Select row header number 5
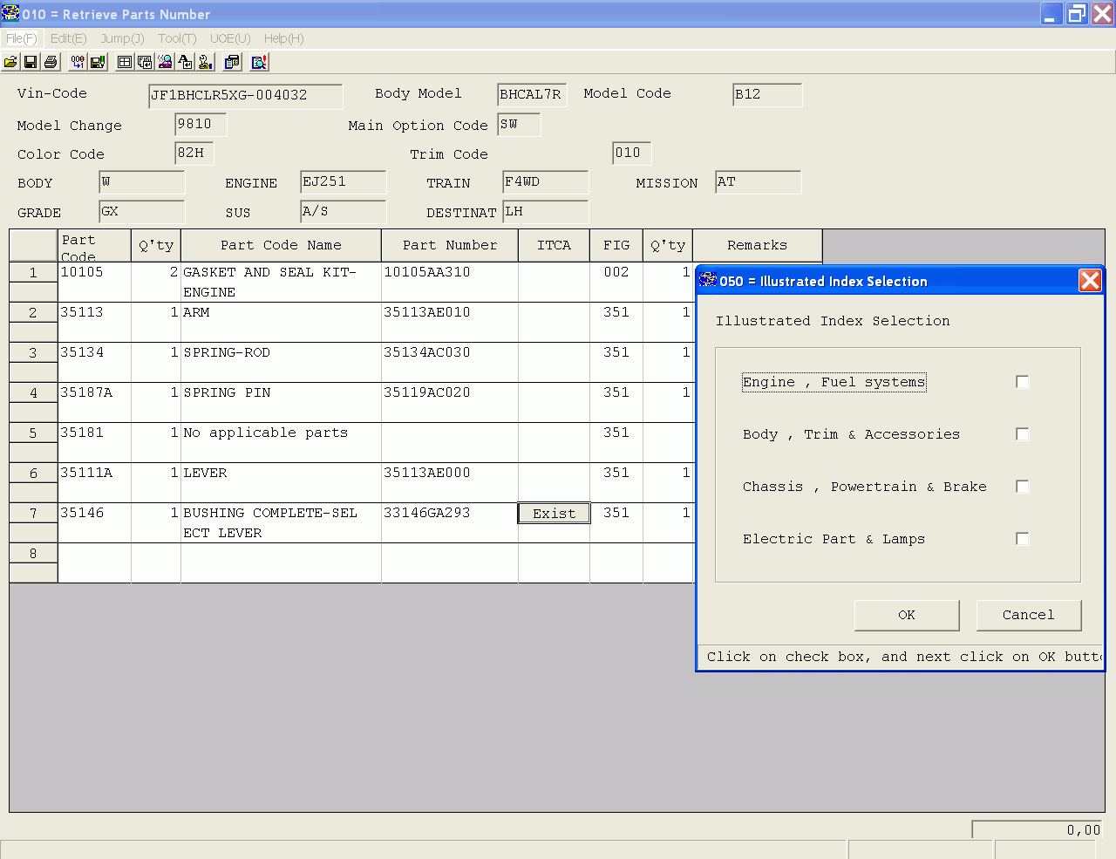 coord(33,433)
